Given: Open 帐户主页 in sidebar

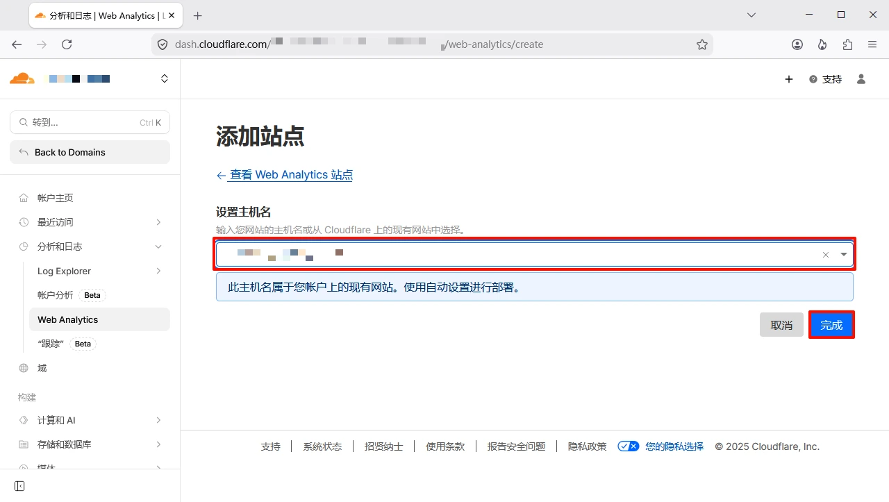Looking at the screenshot, I should (x=56, y=198).
